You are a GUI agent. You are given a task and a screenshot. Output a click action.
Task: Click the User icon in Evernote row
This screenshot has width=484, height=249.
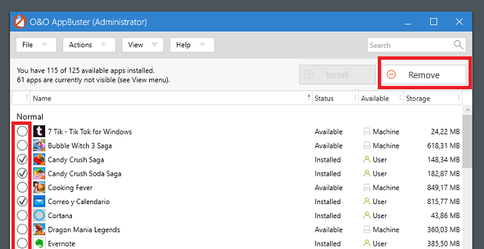(x=366, y=243)
